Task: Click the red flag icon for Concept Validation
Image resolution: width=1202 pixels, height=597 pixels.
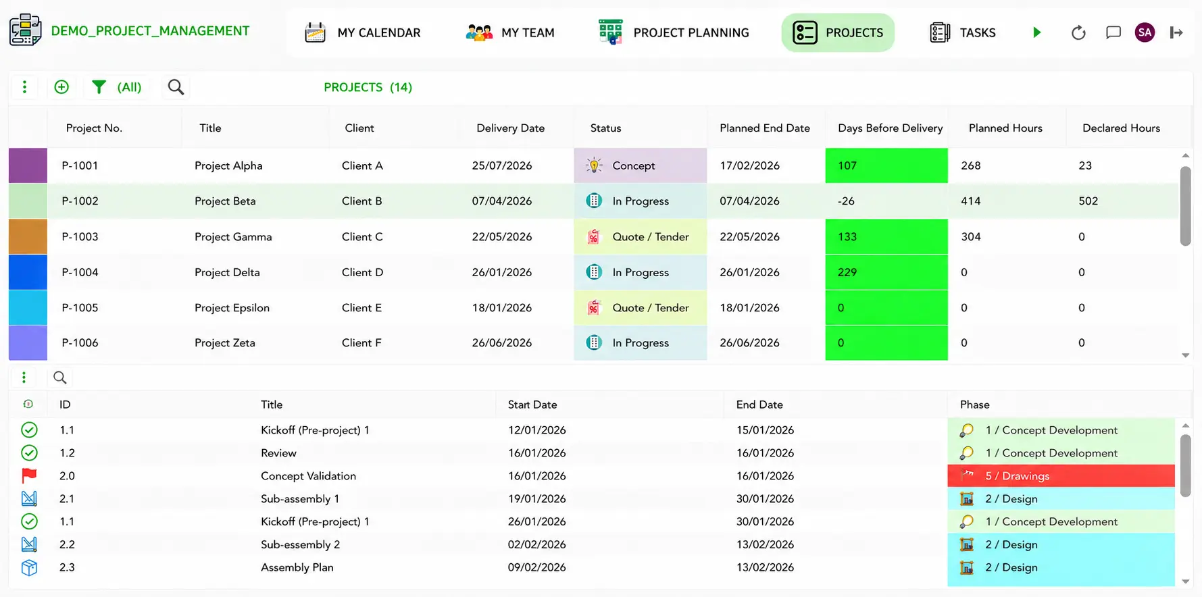Action: click(x=29, y=475)
